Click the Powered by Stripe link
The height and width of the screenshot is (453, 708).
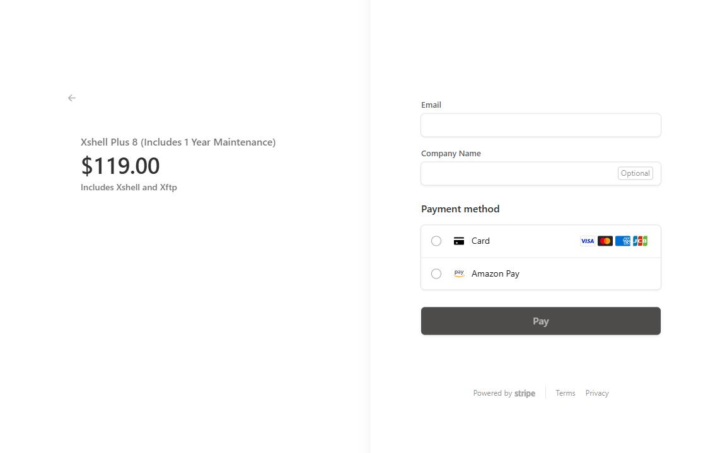click(504, 393)
